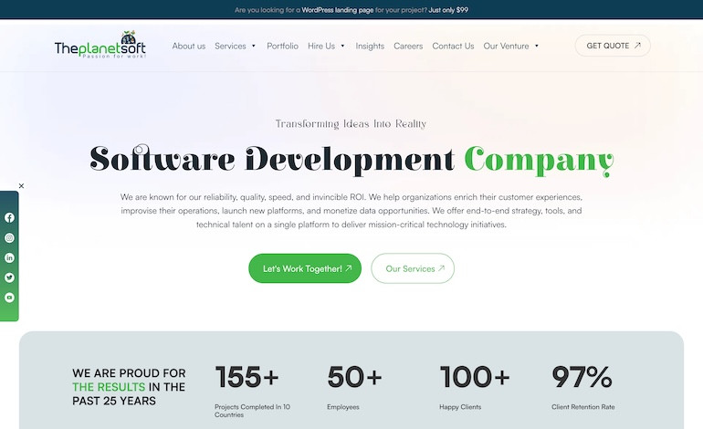
Task: Open the Portfolio menu item
Action: 282,46
